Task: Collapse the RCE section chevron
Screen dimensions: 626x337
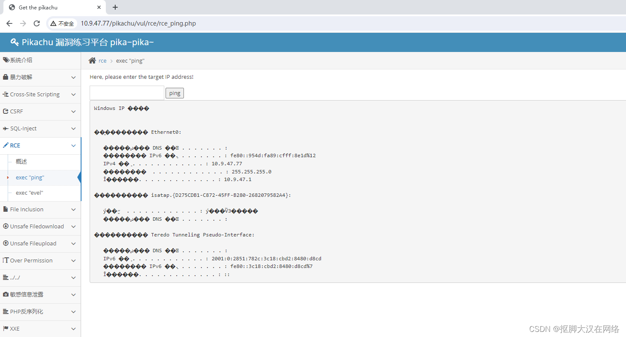Action: click(x=73, y=146)
